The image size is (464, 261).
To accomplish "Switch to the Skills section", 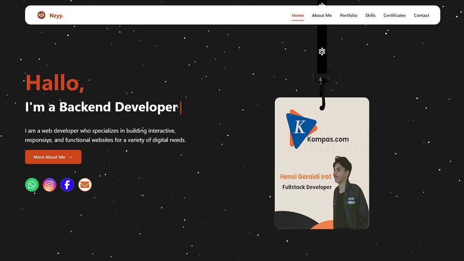I will 370,15.
